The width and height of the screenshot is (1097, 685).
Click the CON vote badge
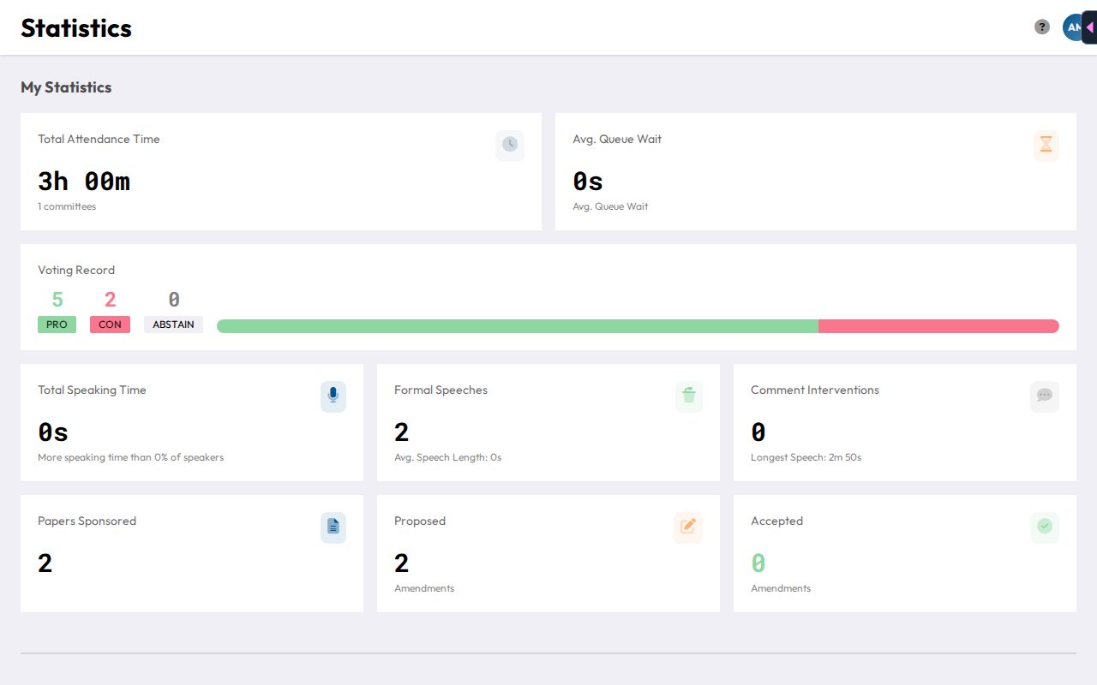coord(110,325)
